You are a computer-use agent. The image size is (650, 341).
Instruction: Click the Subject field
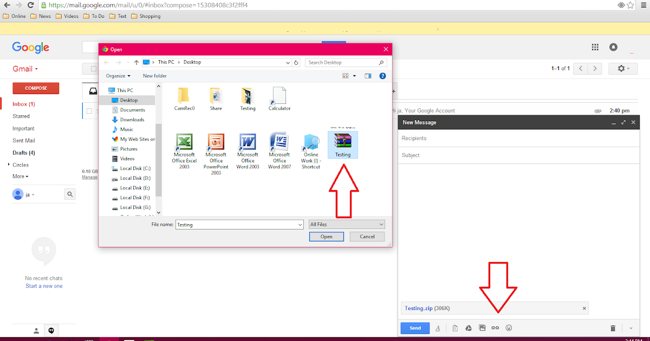tap(519, 155)
